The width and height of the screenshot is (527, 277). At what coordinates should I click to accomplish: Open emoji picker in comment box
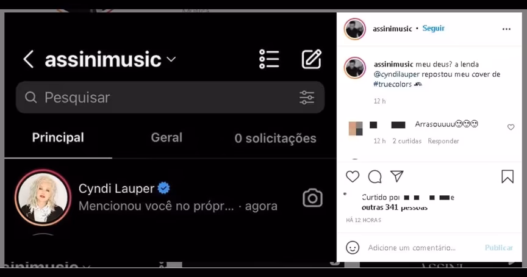tap(353, 248)
